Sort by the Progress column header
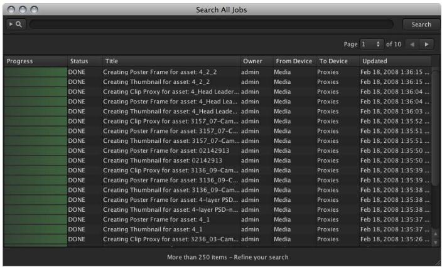The height and width of the screenshot is (267, 442). 36,61
